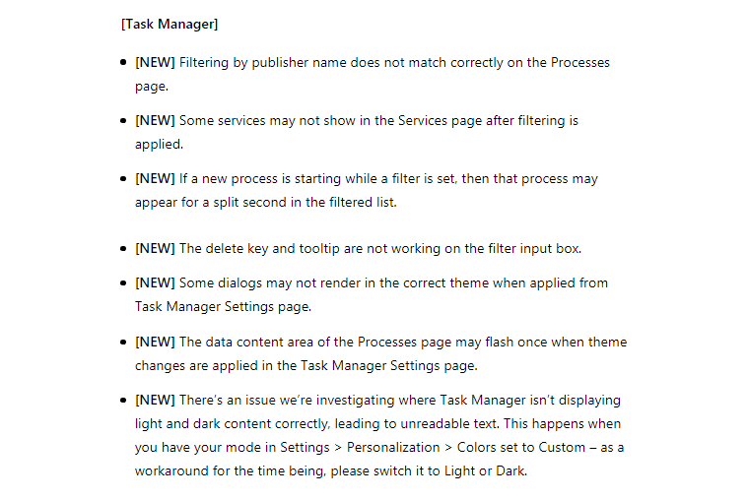Click the phrase 'appear for a split second'
The image size is (747, 500).
pos(211,203)
